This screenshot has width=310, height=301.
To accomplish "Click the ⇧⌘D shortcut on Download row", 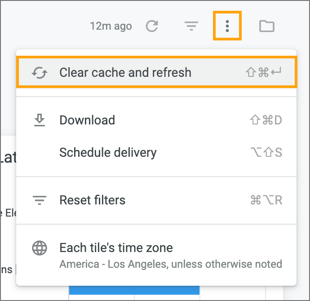I will [266, 120].
